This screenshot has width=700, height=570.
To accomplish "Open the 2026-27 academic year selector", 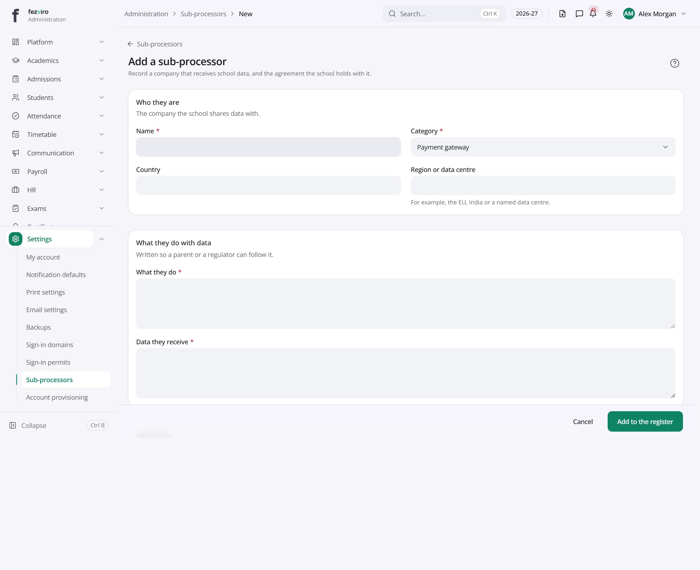I will (527, 14).
